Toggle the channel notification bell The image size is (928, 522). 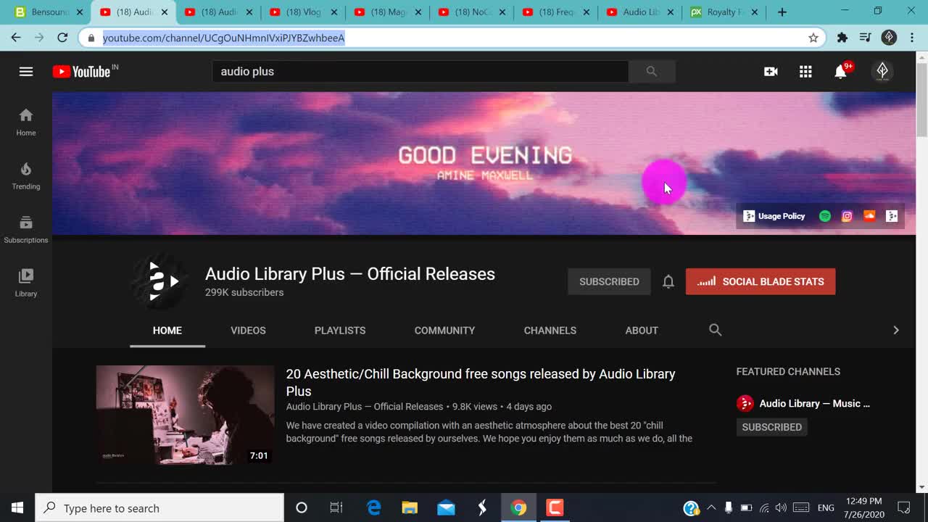click(x=668, y=281)
